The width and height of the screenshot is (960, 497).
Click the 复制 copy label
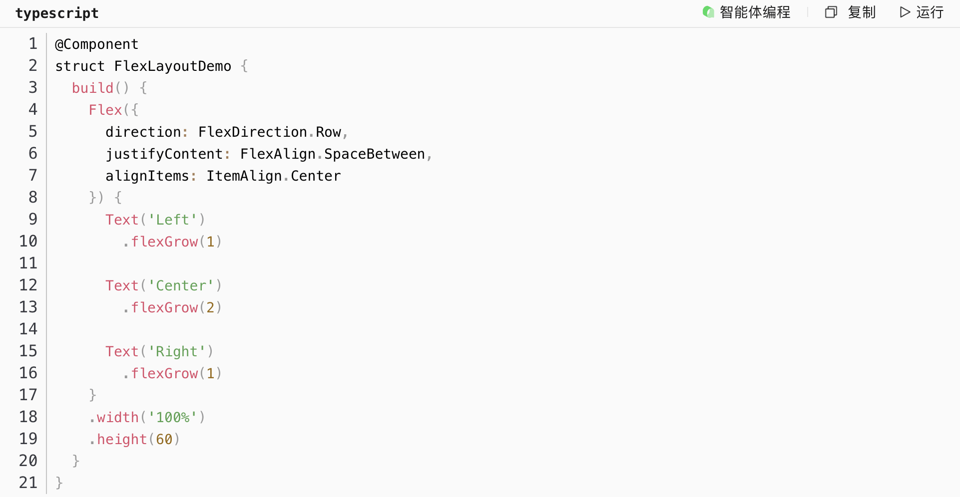[x=862, y=12]
